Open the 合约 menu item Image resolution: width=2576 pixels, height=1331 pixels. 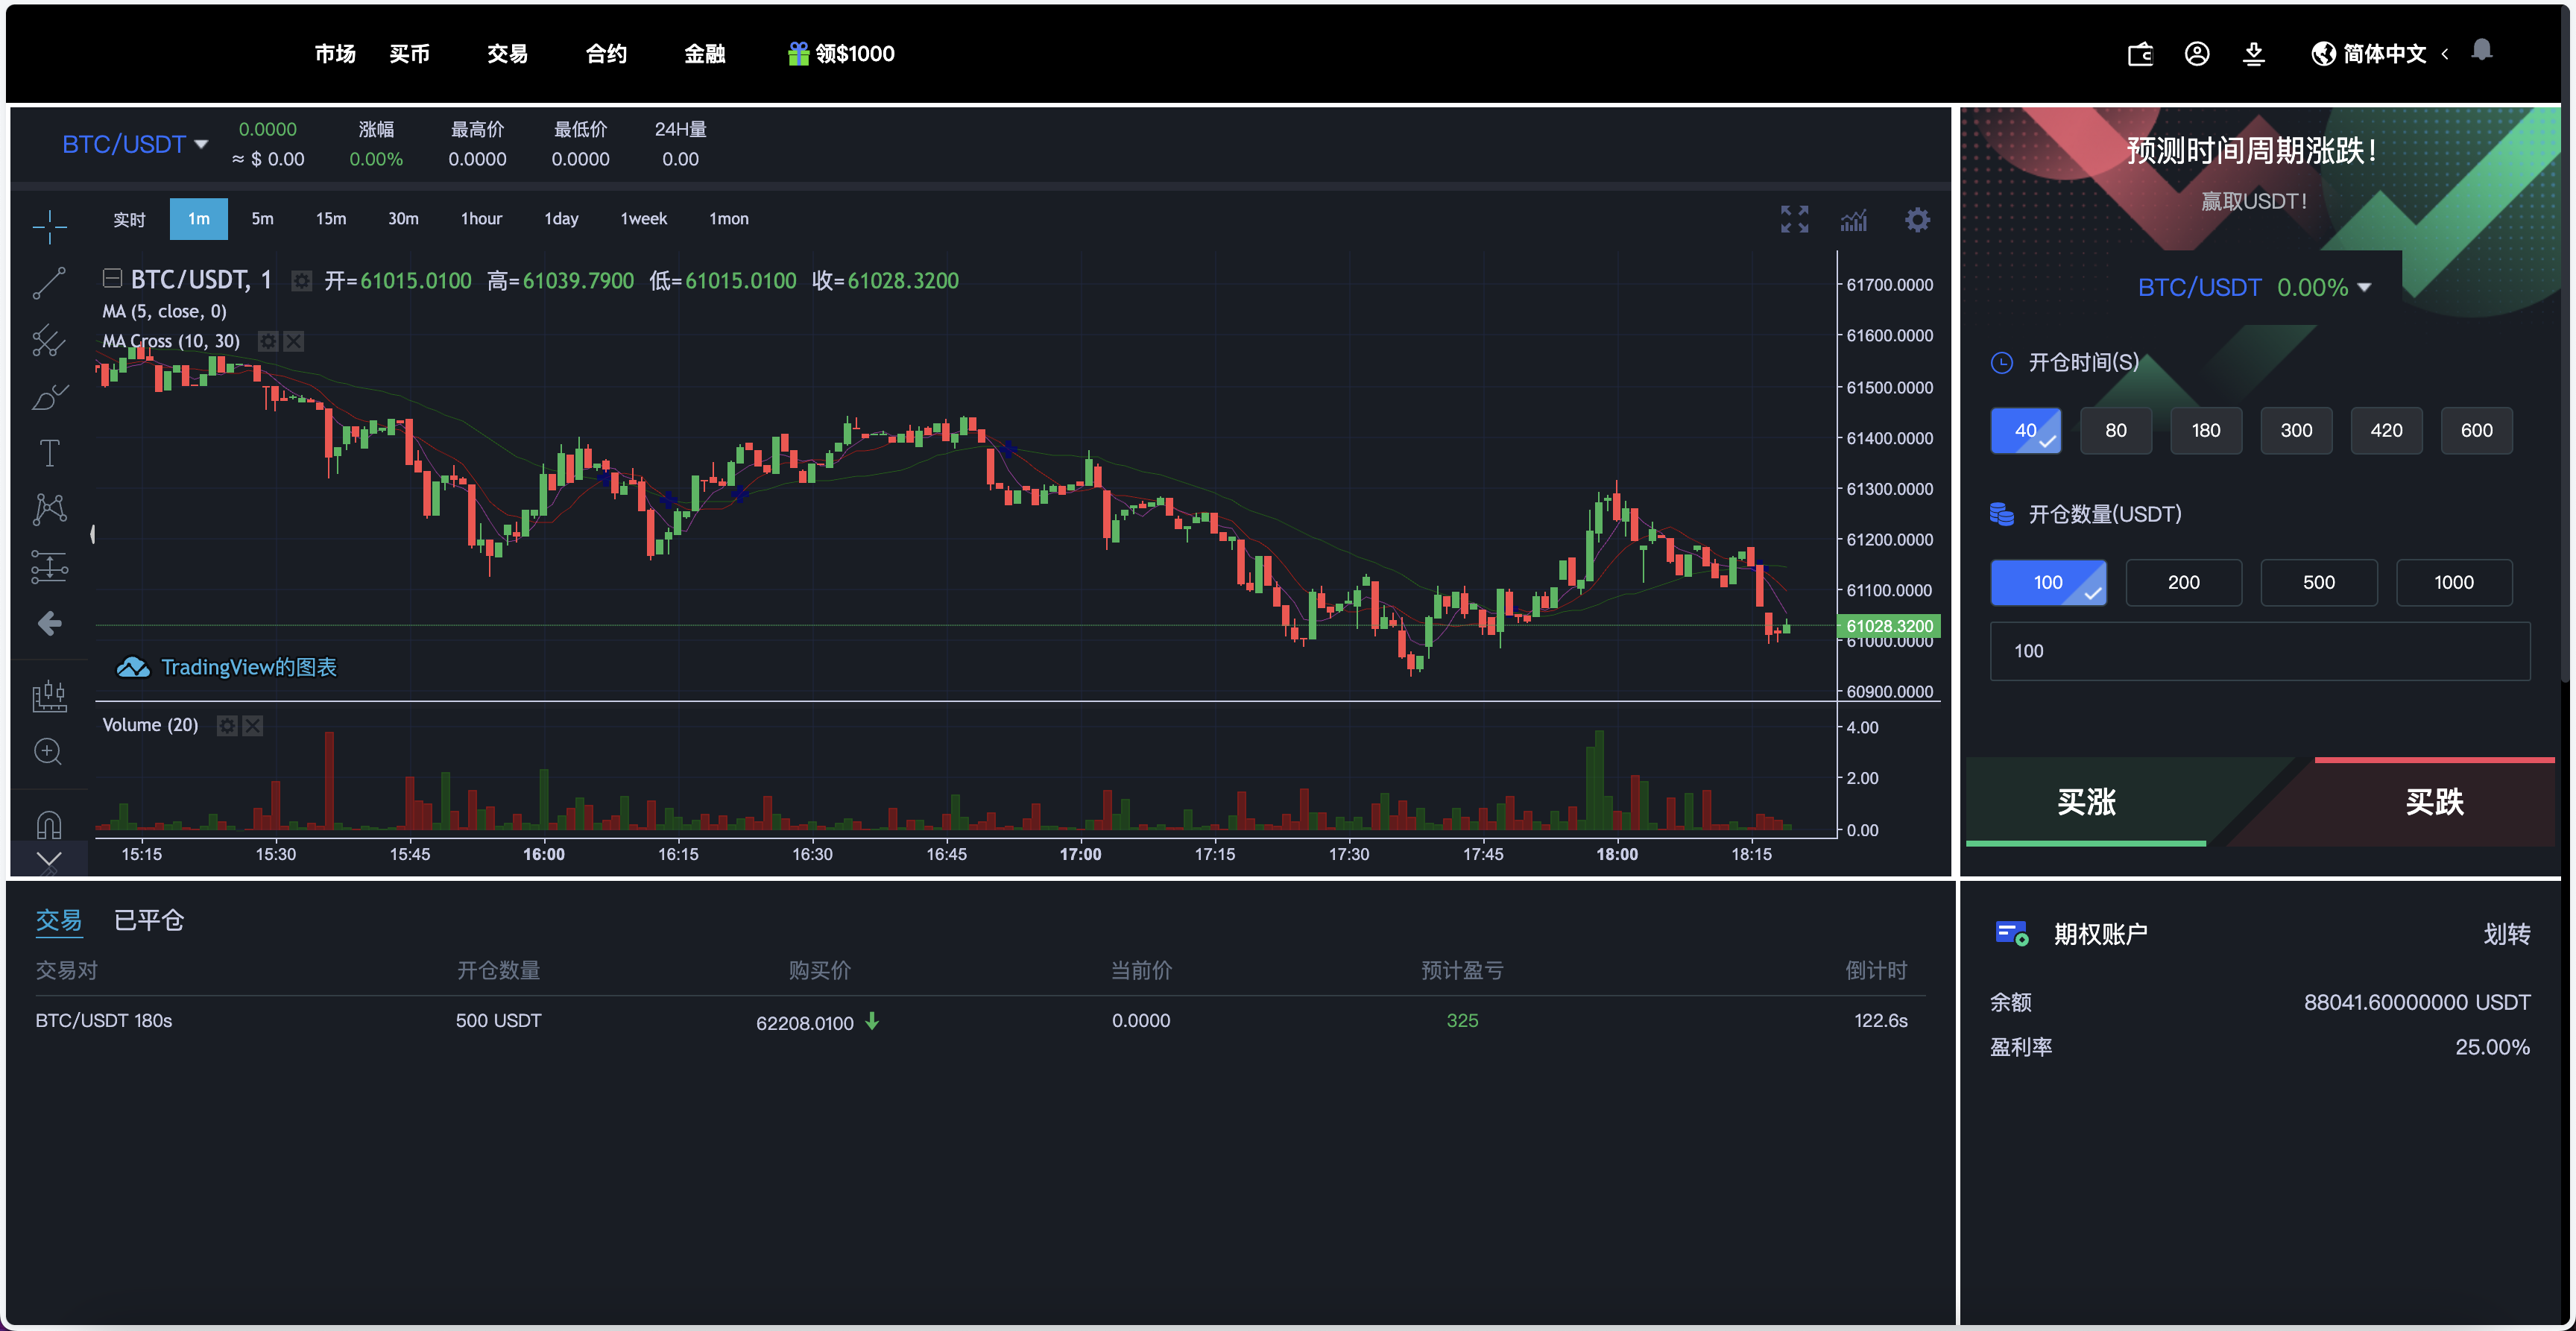(x=606, y=54)
